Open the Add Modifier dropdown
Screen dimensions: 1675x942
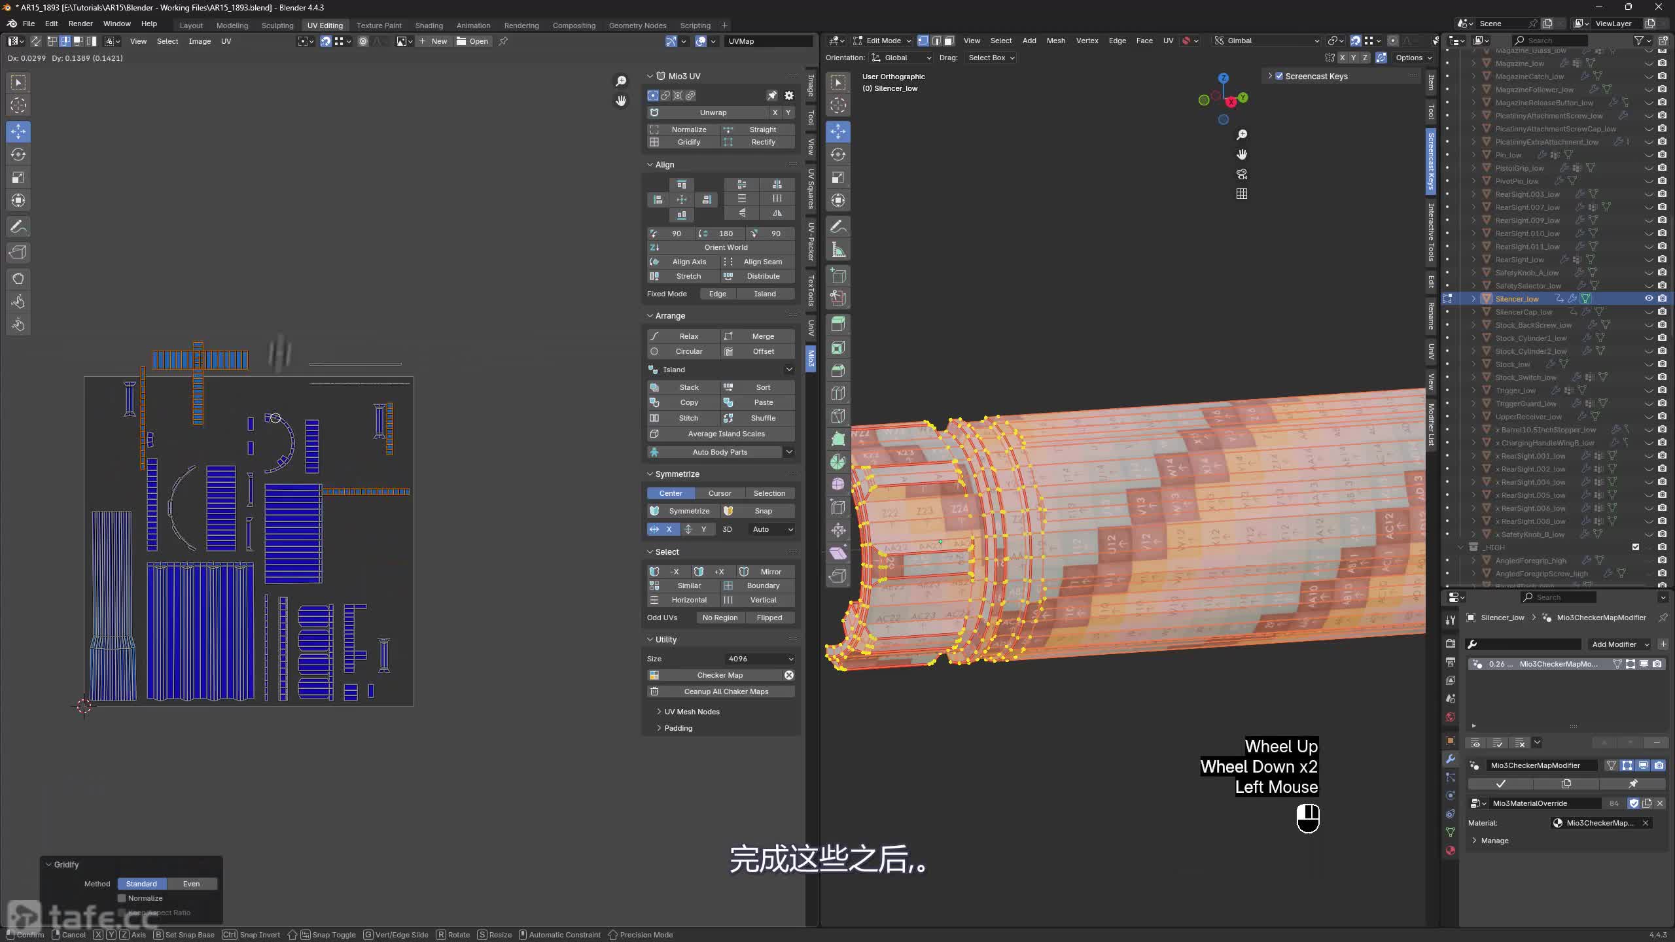(1621, 644)
